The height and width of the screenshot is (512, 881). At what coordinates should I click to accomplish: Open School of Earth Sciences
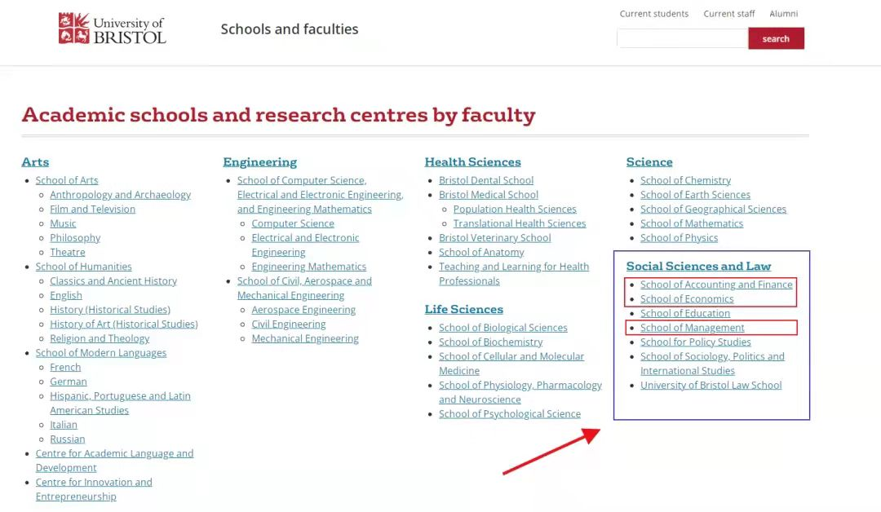[695, 195]
